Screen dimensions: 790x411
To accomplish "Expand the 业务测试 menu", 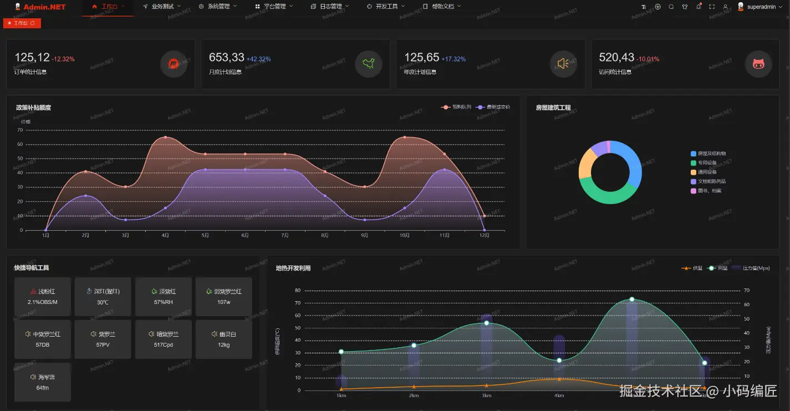I will [162, 7].
